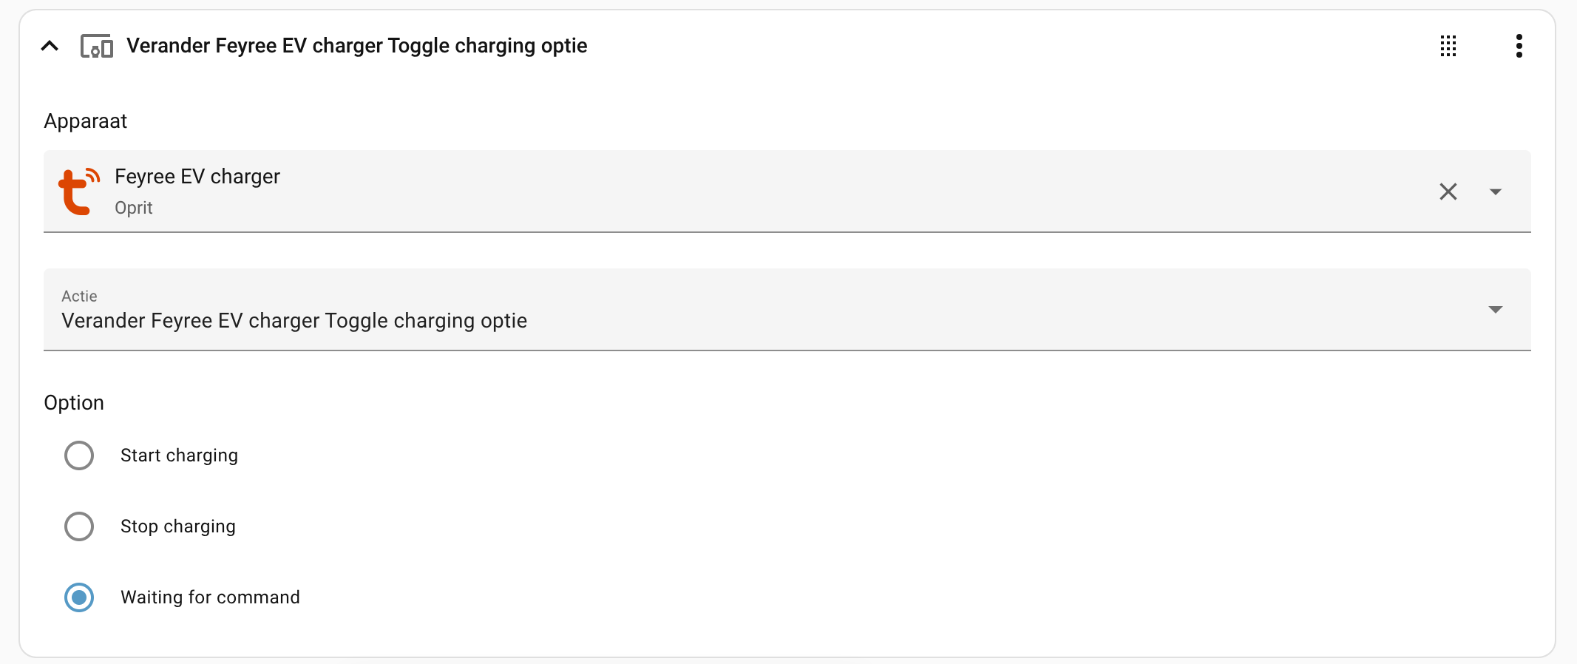Expand the Apparaat device dropdown arrow
Viewport: 1577px width, 664px height.
tap(1495, 192)
